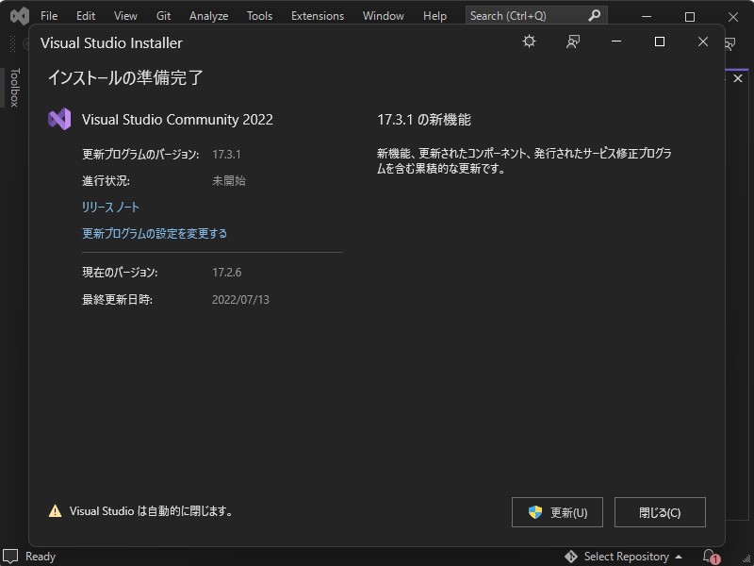Image resolution: width=754 pixels, height=566 pixels.
Task: Open the Help menu
Action: click(x=434, y=15)
